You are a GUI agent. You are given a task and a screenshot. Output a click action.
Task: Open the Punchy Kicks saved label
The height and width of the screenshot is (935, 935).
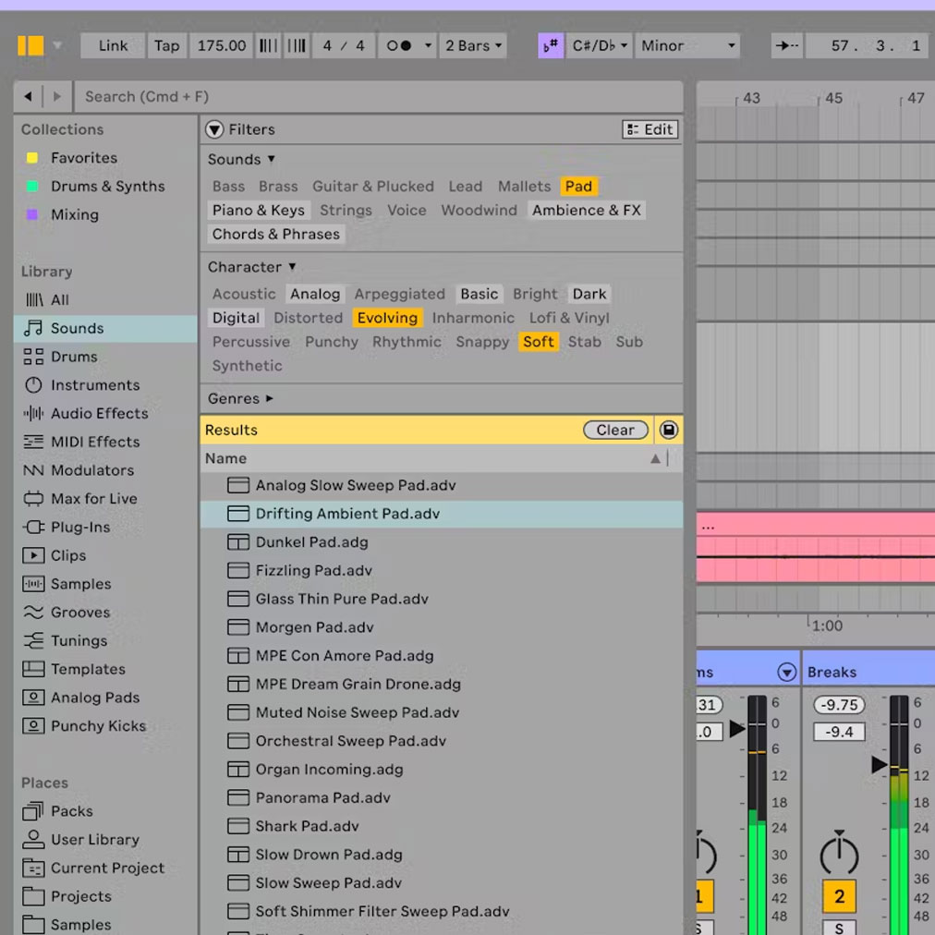[x=105, y=725]
